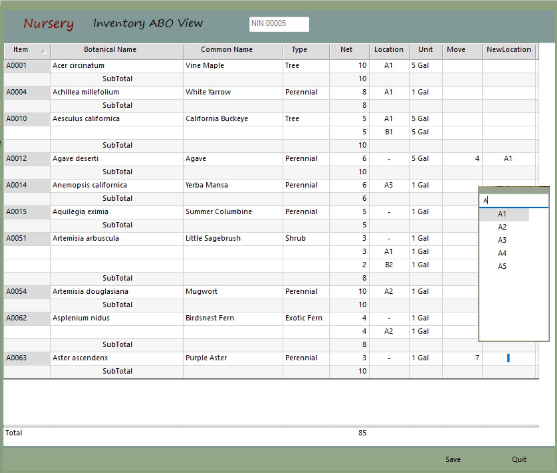Image resolution: width=557 pixels, height=473 pixels.
Task: Click the Save button
Action: pyautogui.click(x=453, y=460)
